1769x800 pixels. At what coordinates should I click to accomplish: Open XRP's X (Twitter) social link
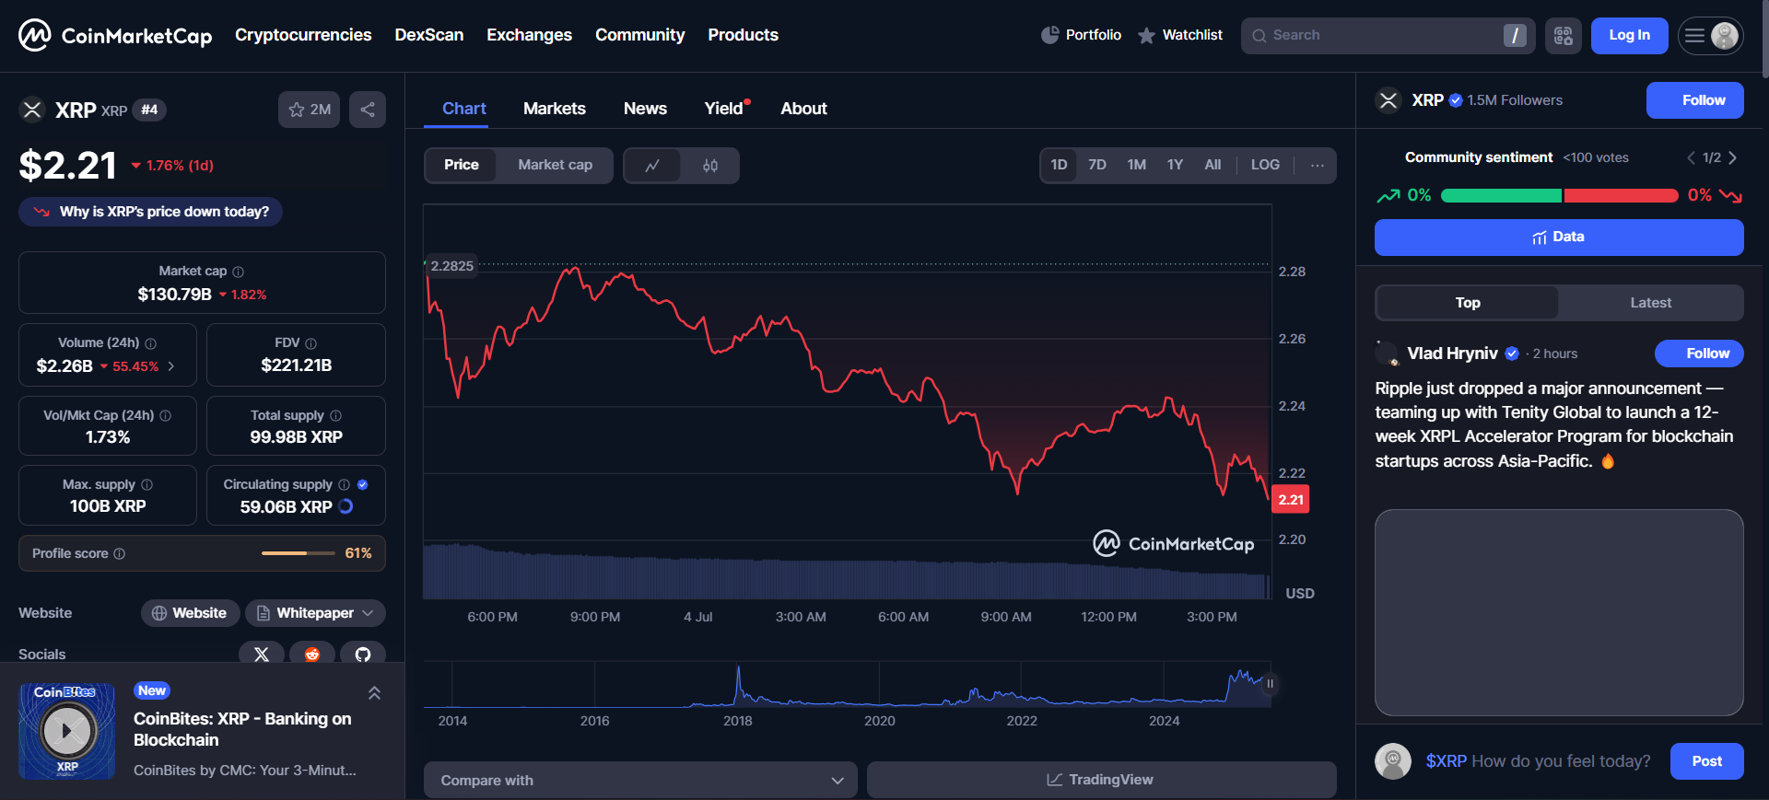[262, 654]
